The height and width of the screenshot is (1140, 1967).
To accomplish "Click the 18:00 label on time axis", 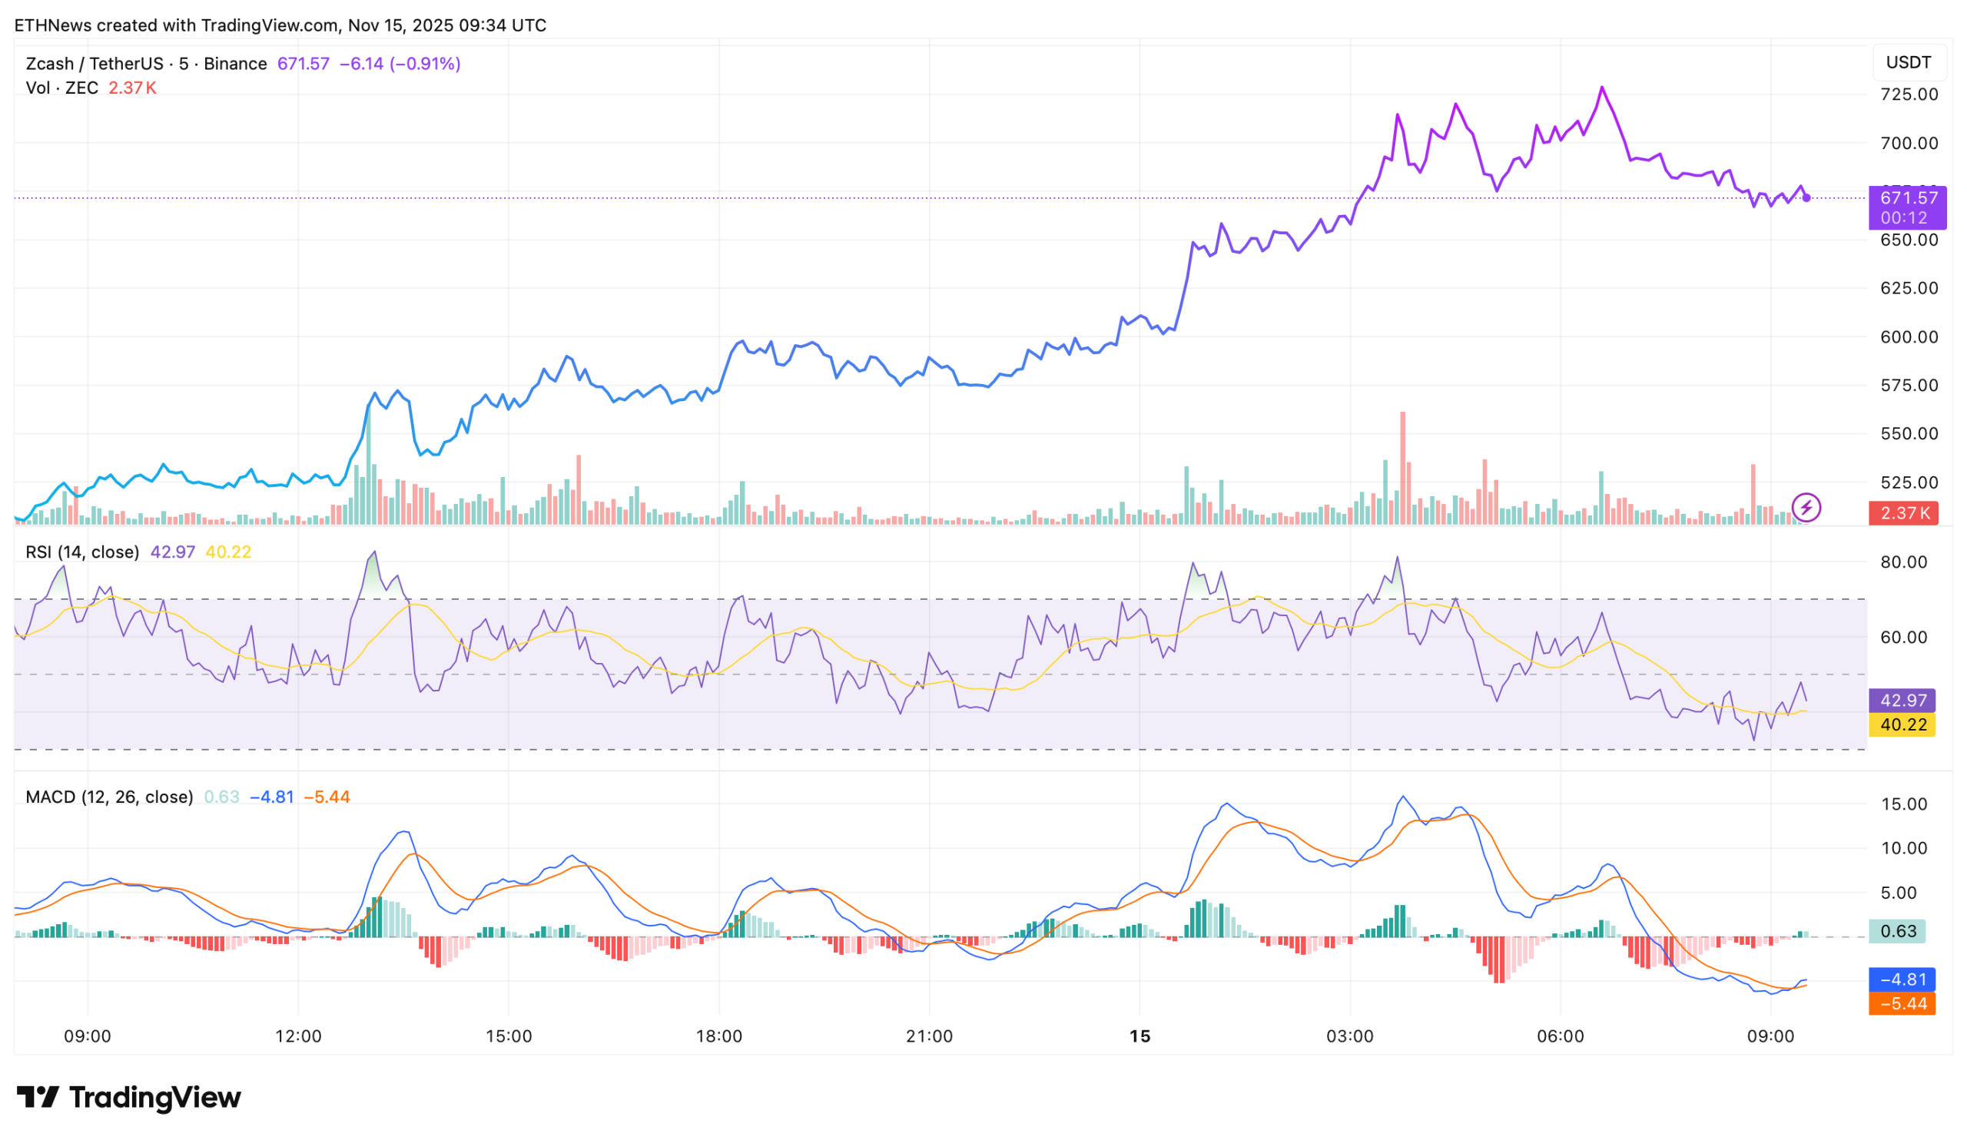I will (x=719, y=1037).
